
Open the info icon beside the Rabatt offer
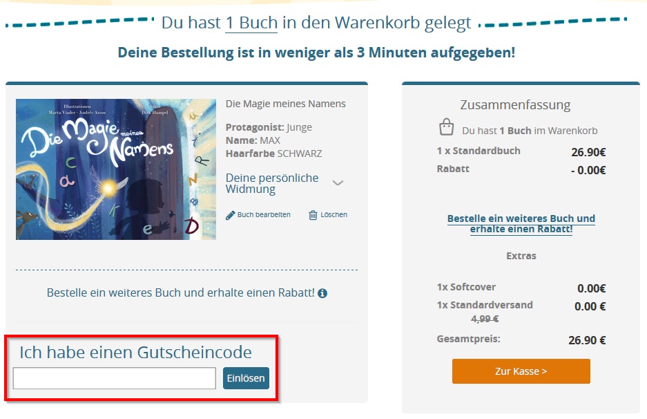coord(322,293)
